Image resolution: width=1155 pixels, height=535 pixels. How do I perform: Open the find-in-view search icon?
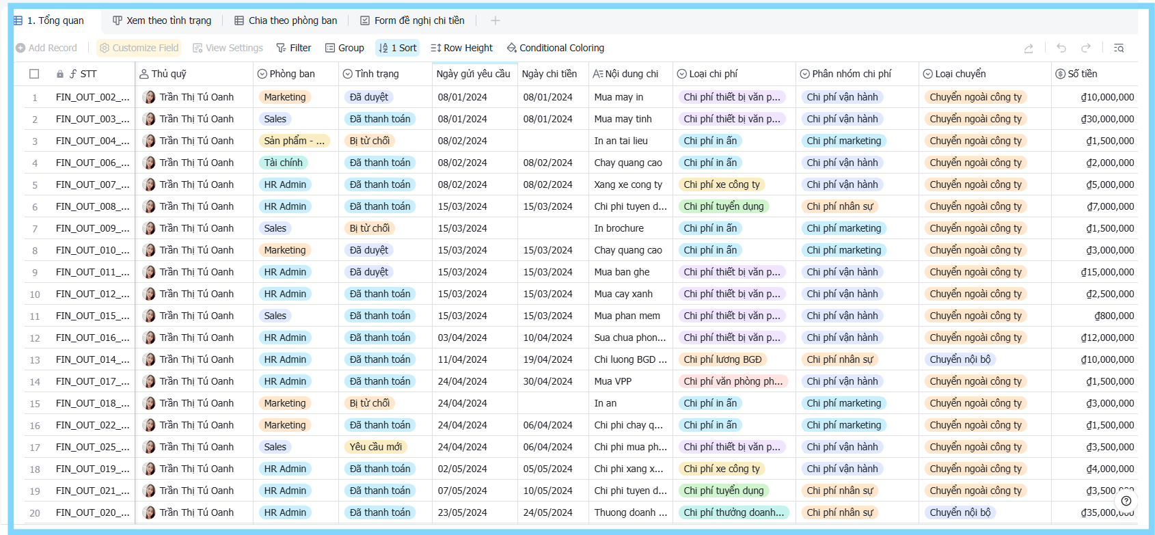click(x=1119, y=48)
